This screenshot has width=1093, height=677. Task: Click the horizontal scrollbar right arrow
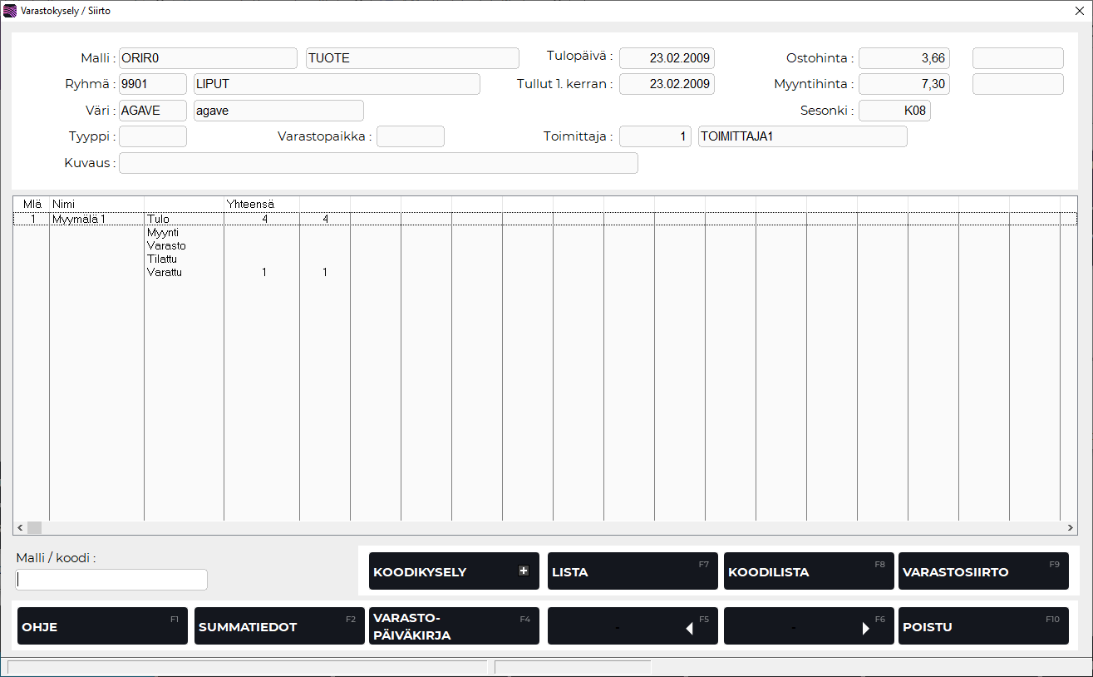[1071, 527]
